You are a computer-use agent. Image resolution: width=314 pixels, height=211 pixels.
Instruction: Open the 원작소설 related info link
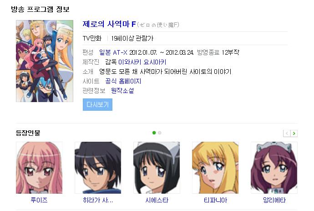point(122,91)
